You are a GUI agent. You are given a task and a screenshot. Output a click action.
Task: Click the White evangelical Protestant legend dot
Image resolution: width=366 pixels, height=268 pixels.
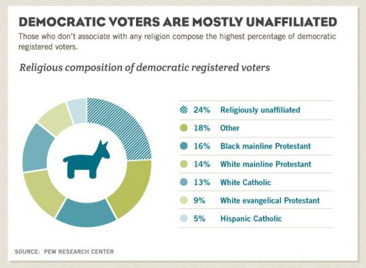(184, 200)
